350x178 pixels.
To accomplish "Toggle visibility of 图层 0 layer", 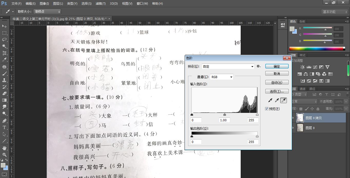I will [x=293, y=128].
